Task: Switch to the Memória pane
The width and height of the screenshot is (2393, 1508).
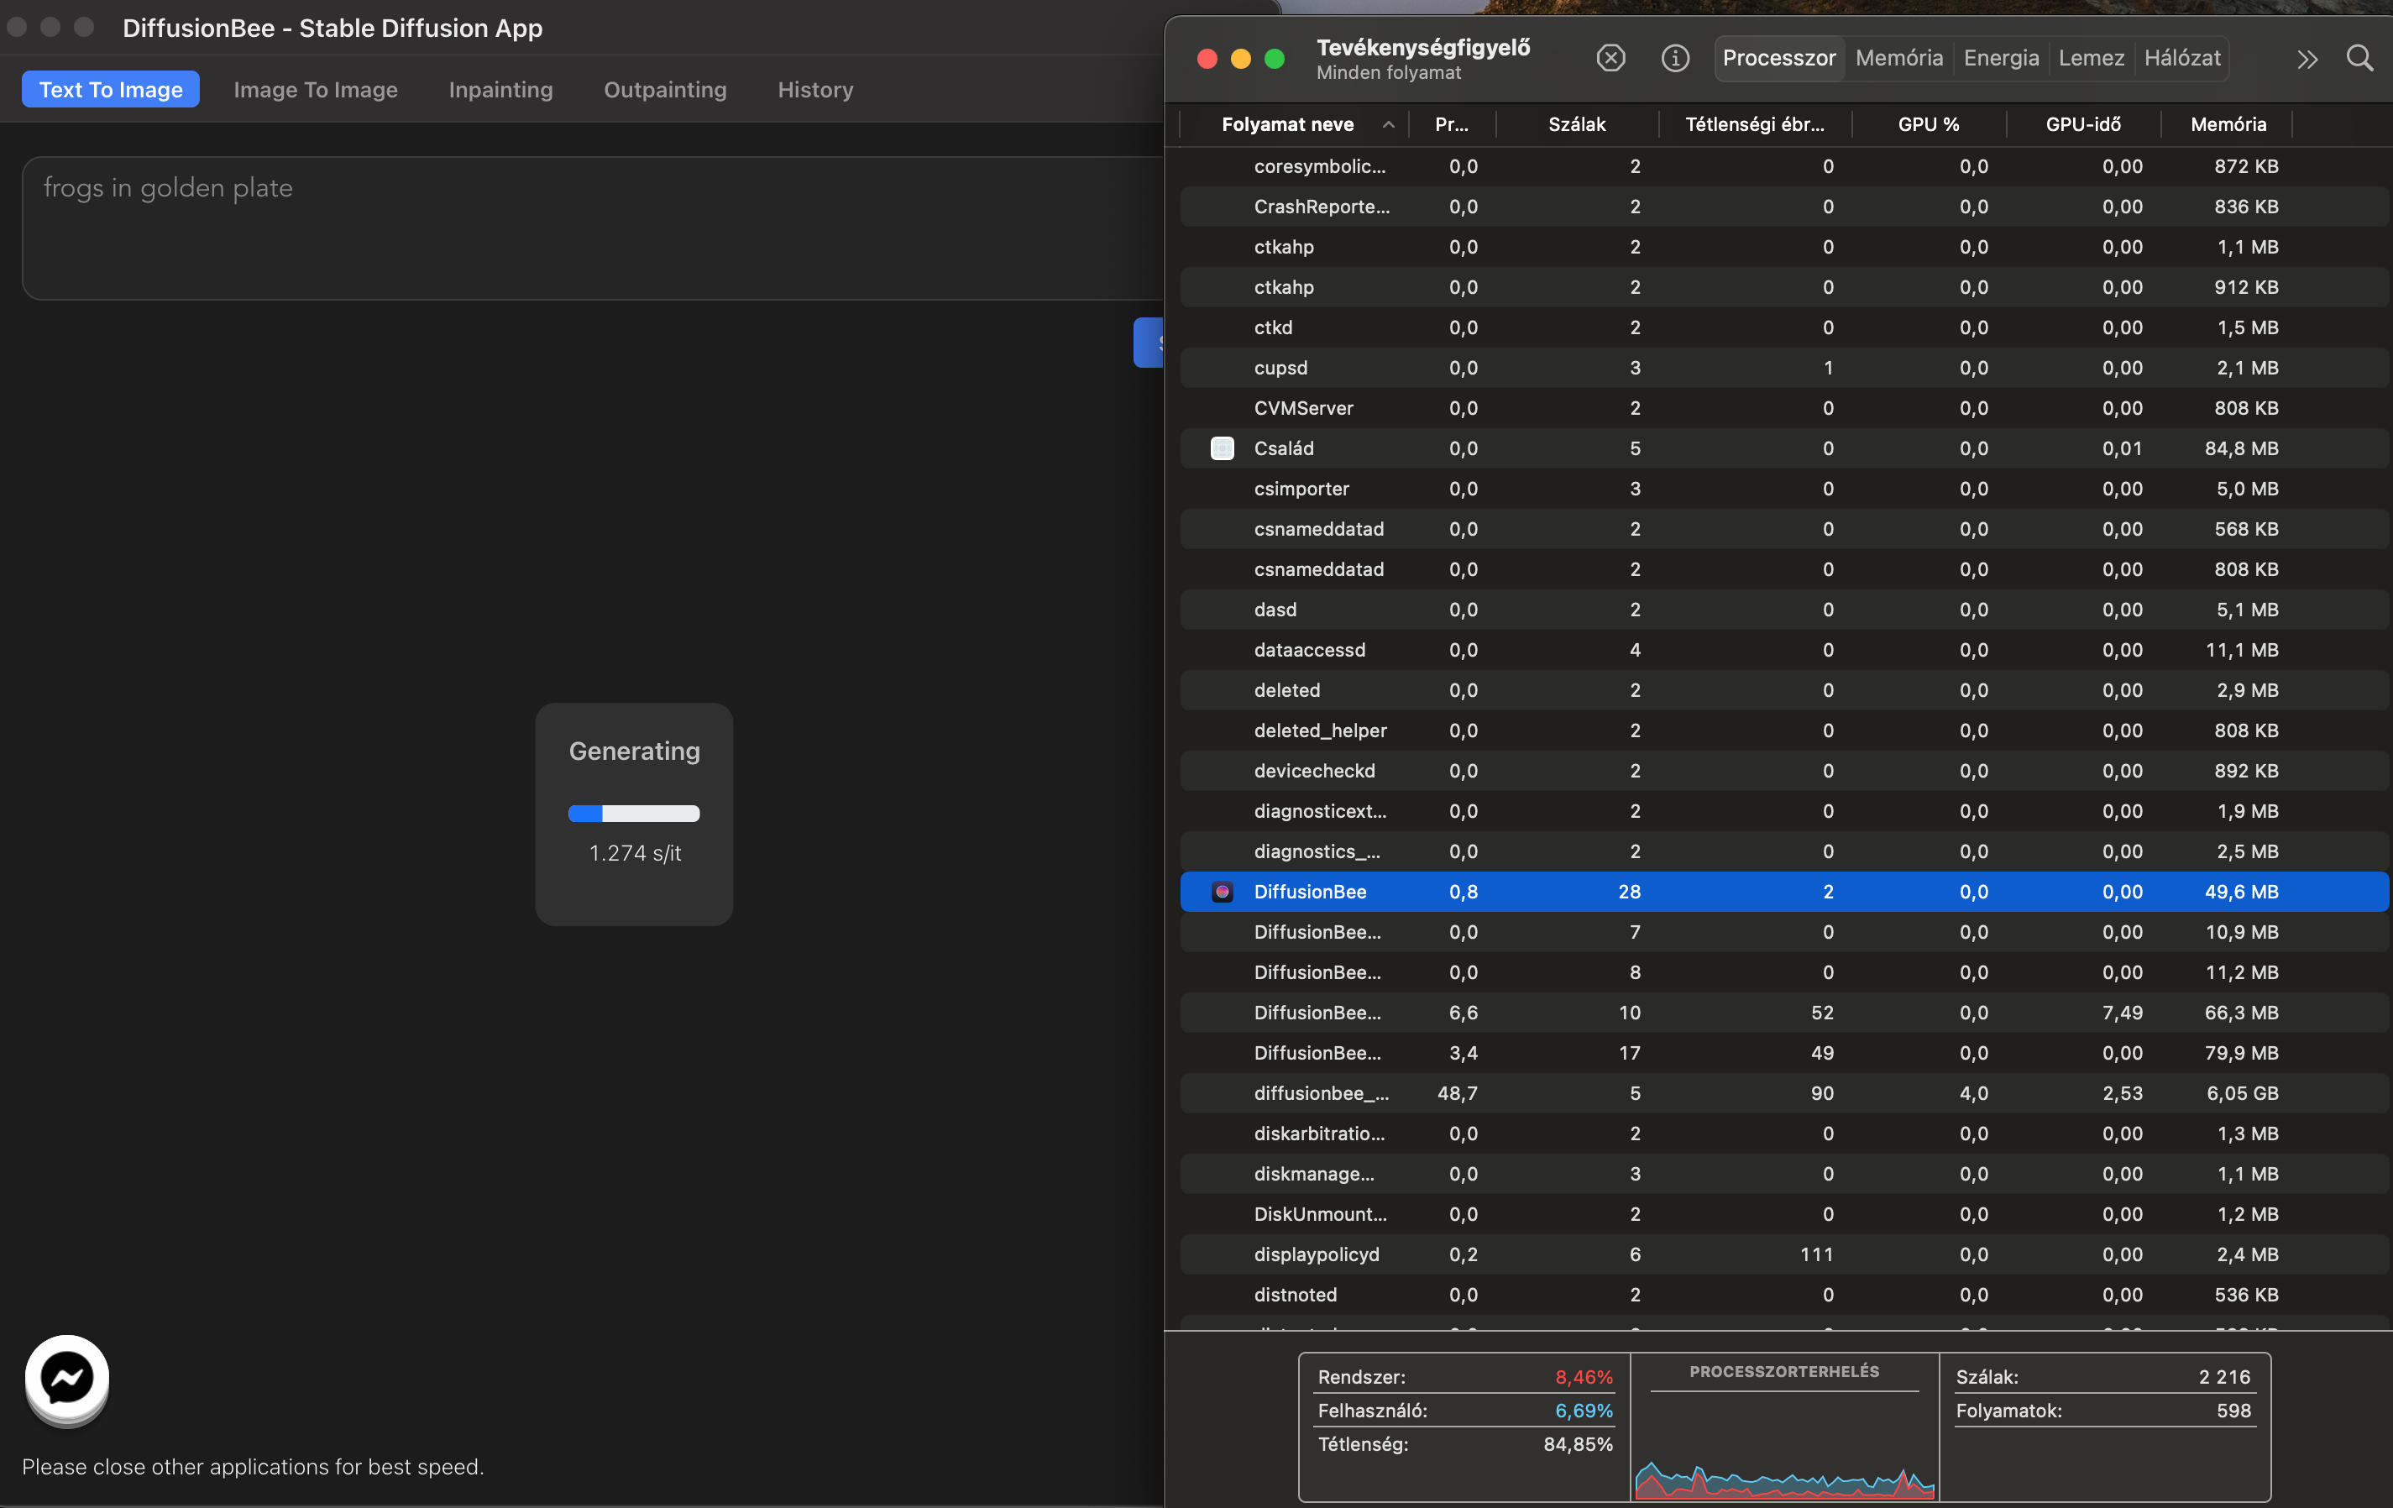Action: click(1899, 58)
